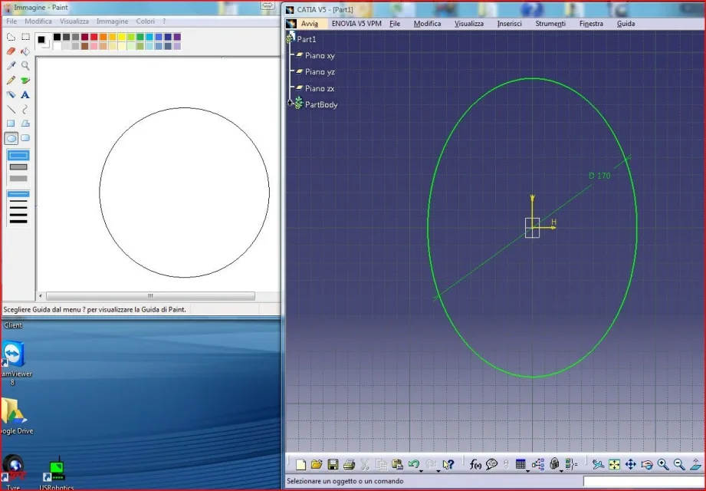Image resolution: width=706 pixels, height=491 pixels.
Task: Pick the straight Line tool
Action: (x=11, y=109)
